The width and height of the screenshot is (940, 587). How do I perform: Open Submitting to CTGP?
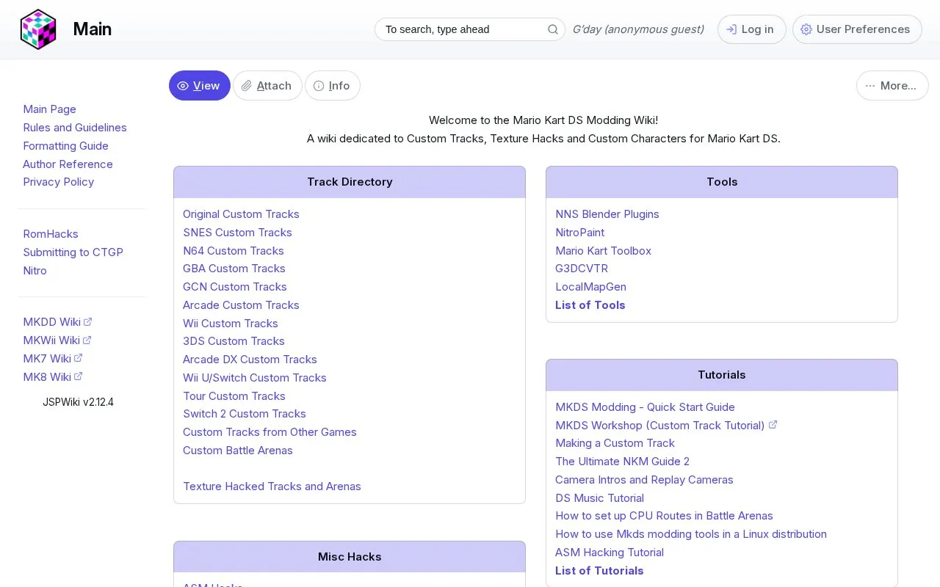pyautogui.click(x=73, y=252)
